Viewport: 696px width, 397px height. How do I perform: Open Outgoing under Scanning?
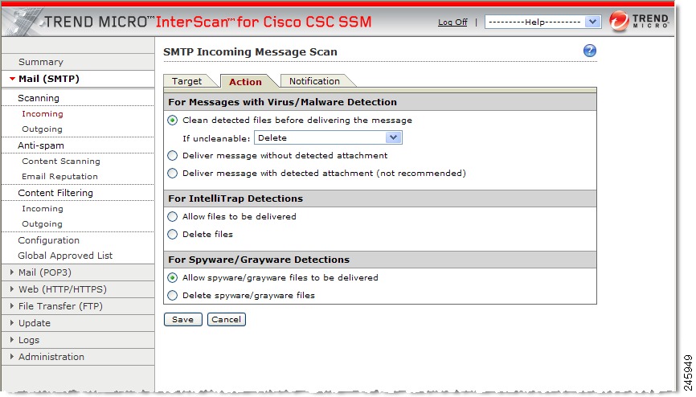[42, 129]
